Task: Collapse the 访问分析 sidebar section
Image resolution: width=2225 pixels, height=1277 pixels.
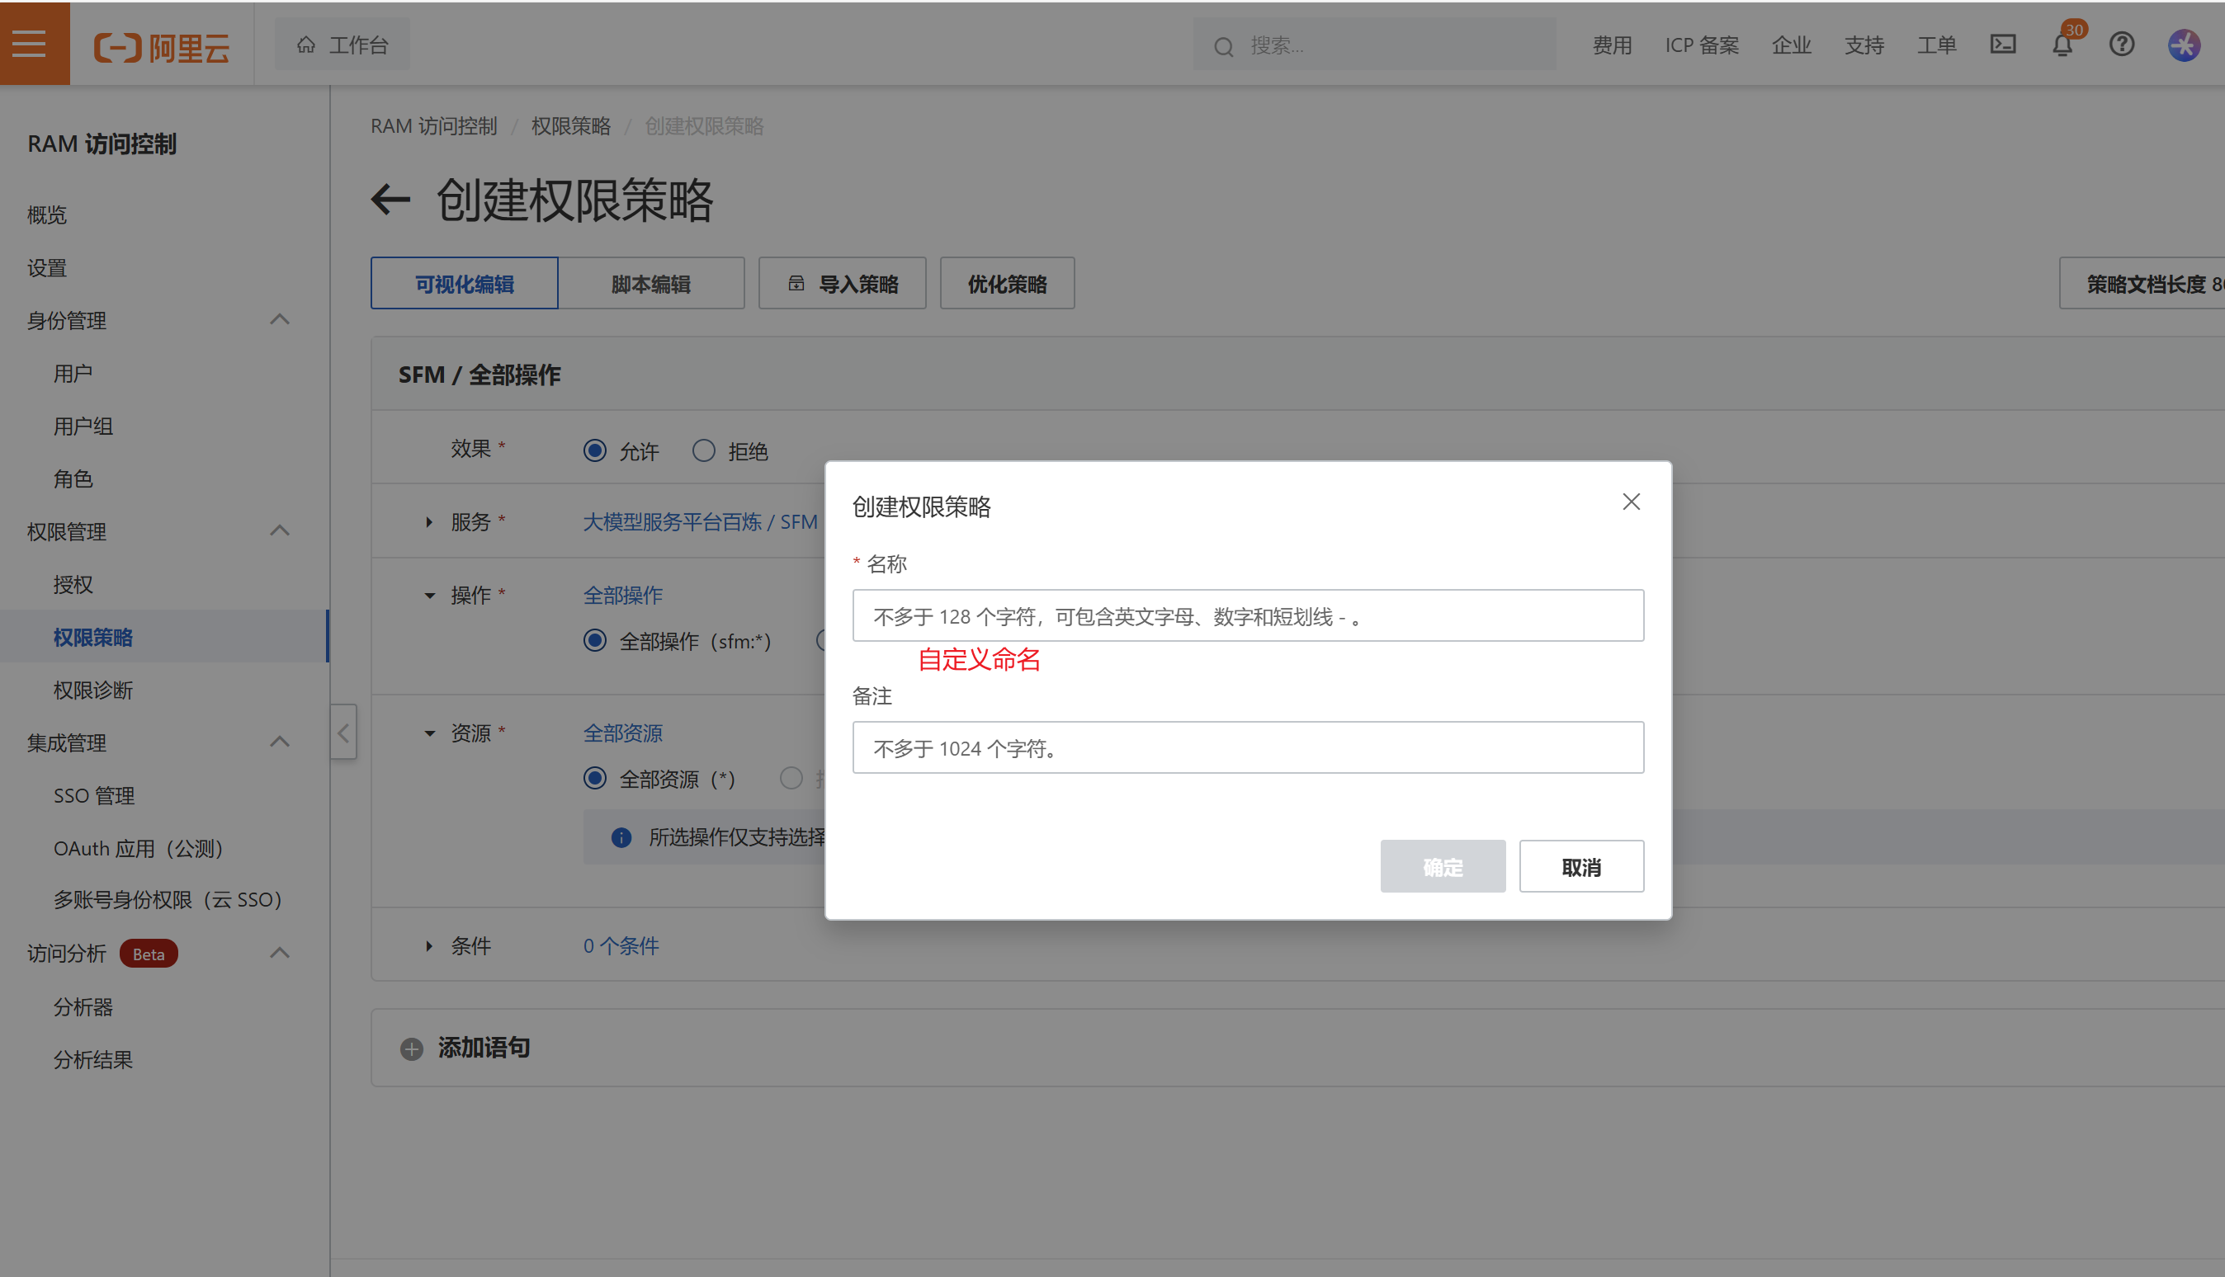Action: 280,954
